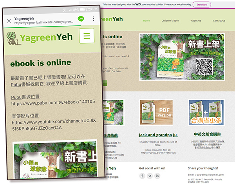Click the YagreenYeh mobile site title
Image resolution: width=235 pixels, height=185 pixels.
click(46, 37)
